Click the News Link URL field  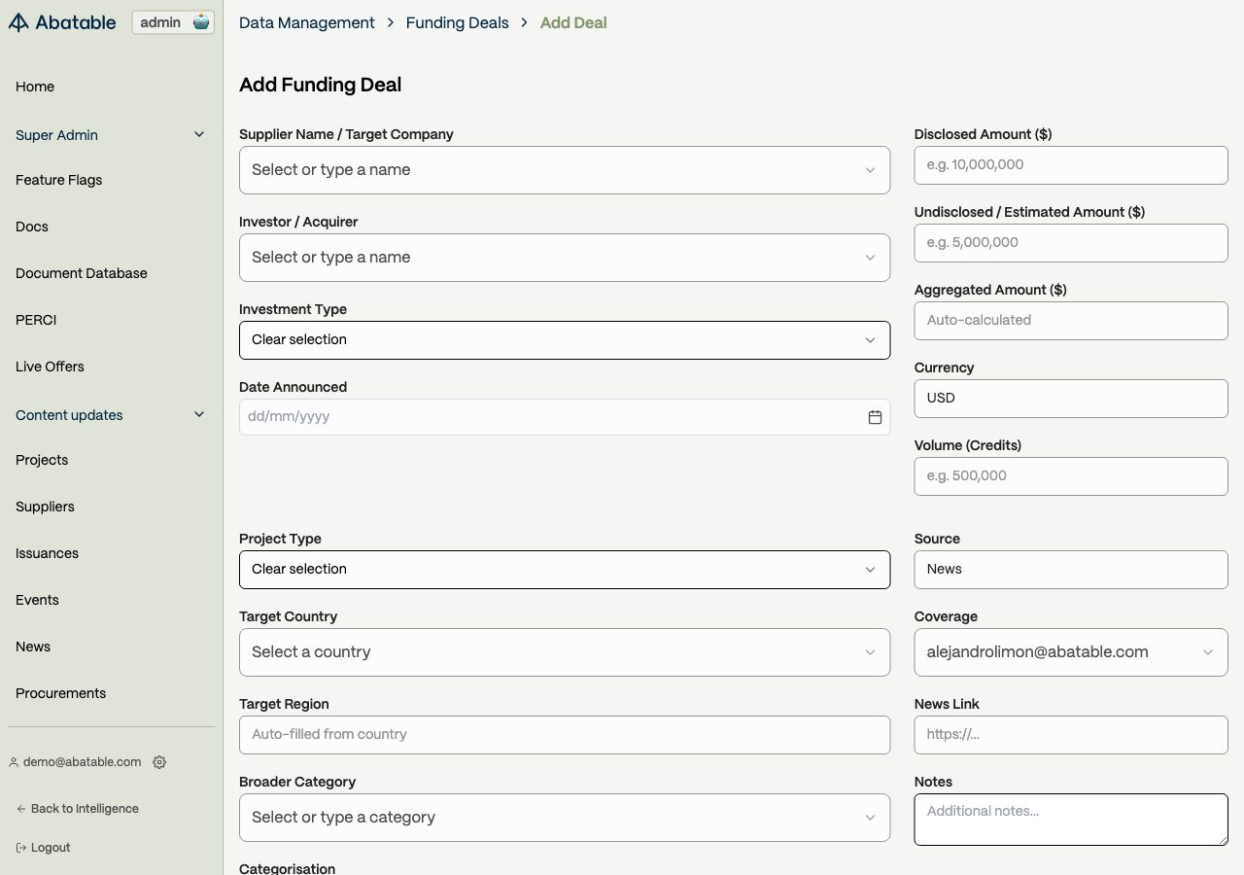click(x=1070, y=735)
